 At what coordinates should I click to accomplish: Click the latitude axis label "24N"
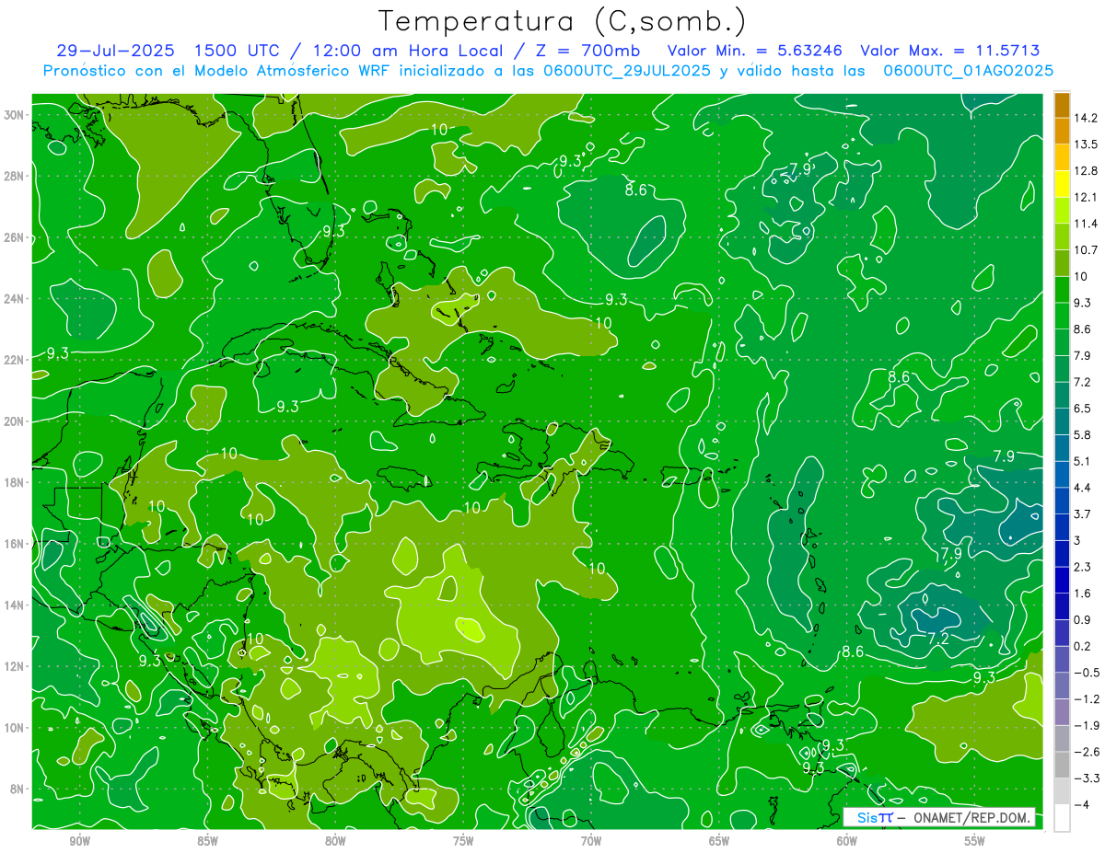[x=16, y=298]
